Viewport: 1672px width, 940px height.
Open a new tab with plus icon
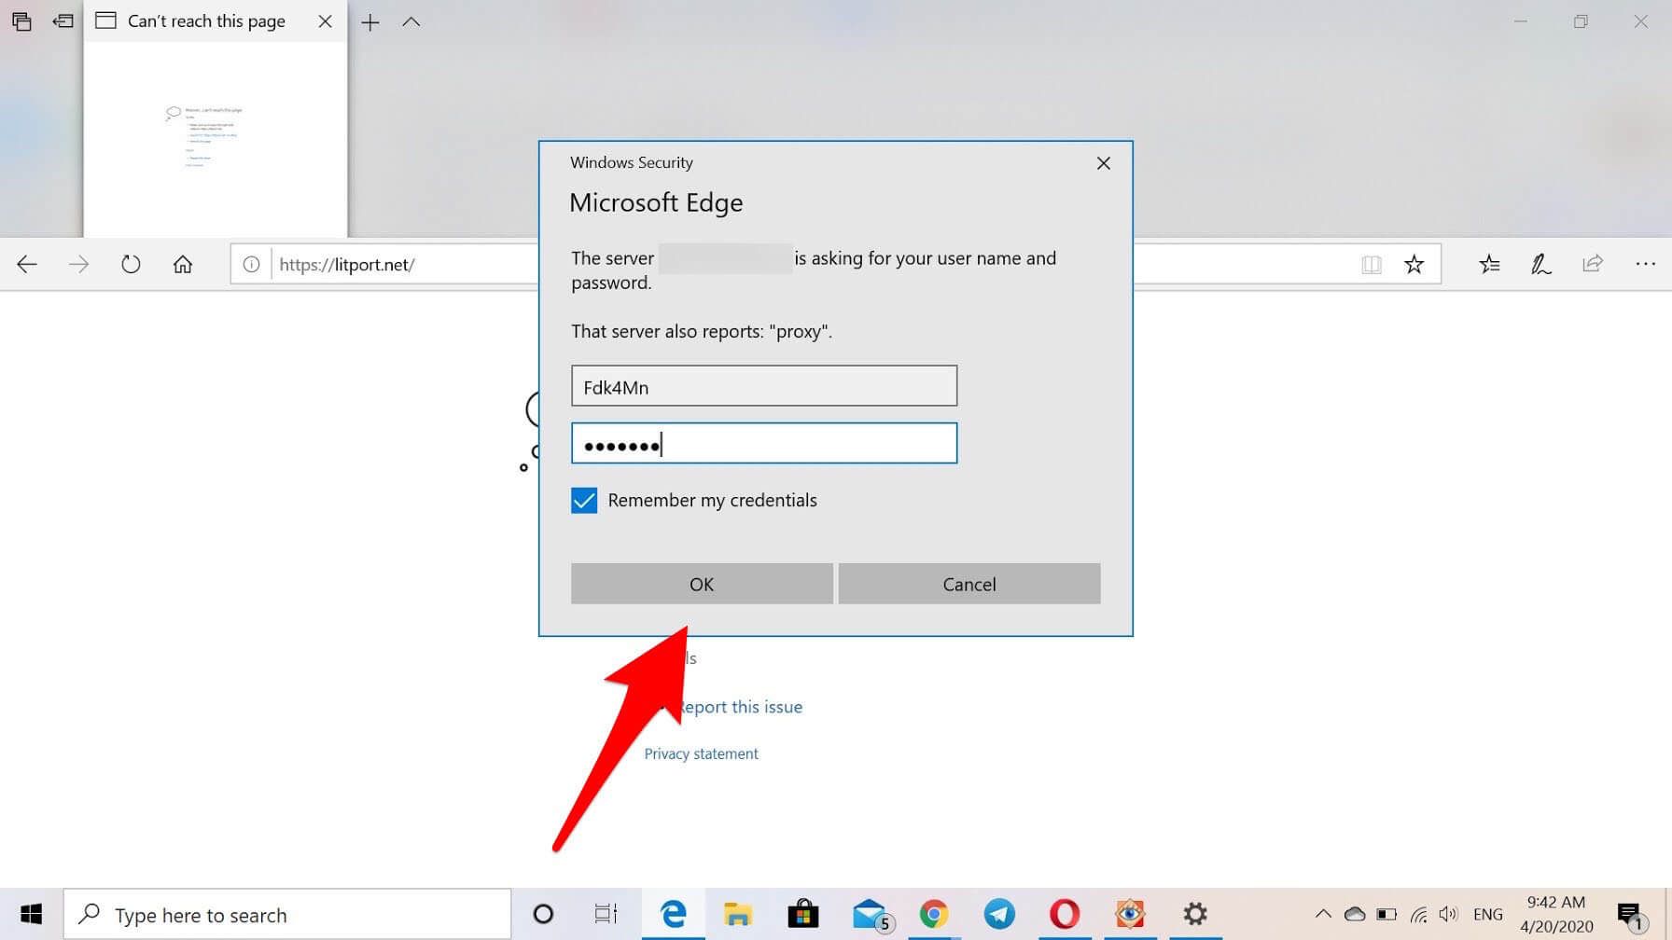pyautogui.click(x=370, y=22)
